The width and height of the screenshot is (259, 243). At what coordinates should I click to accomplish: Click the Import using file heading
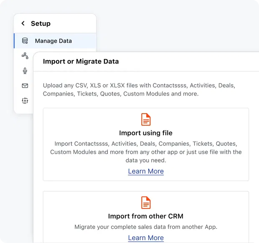(x=146, y=133)
